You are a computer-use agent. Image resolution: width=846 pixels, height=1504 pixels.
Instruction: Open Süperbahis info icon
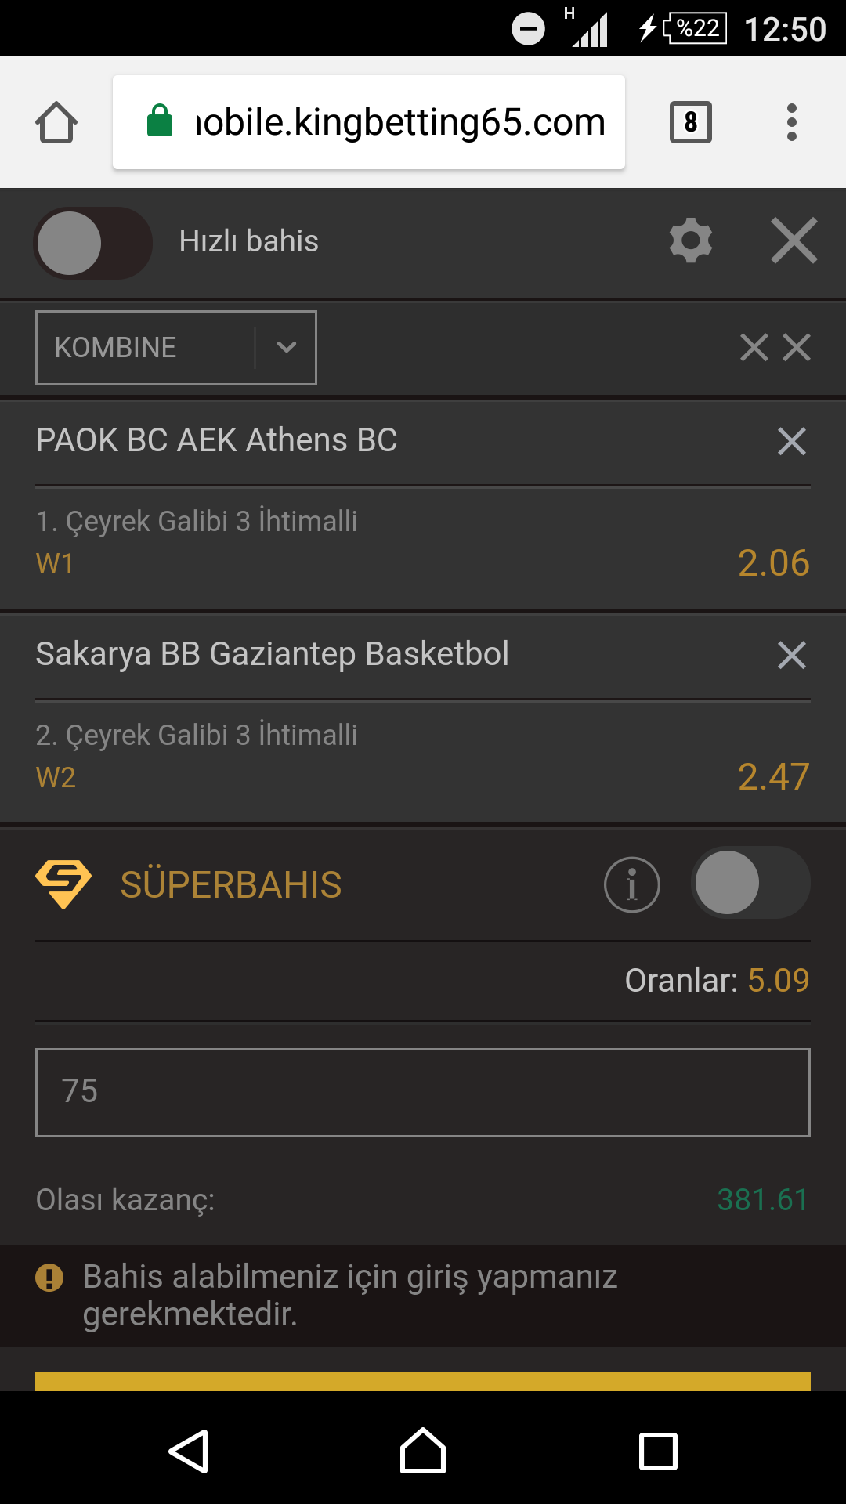coord(632,884)
